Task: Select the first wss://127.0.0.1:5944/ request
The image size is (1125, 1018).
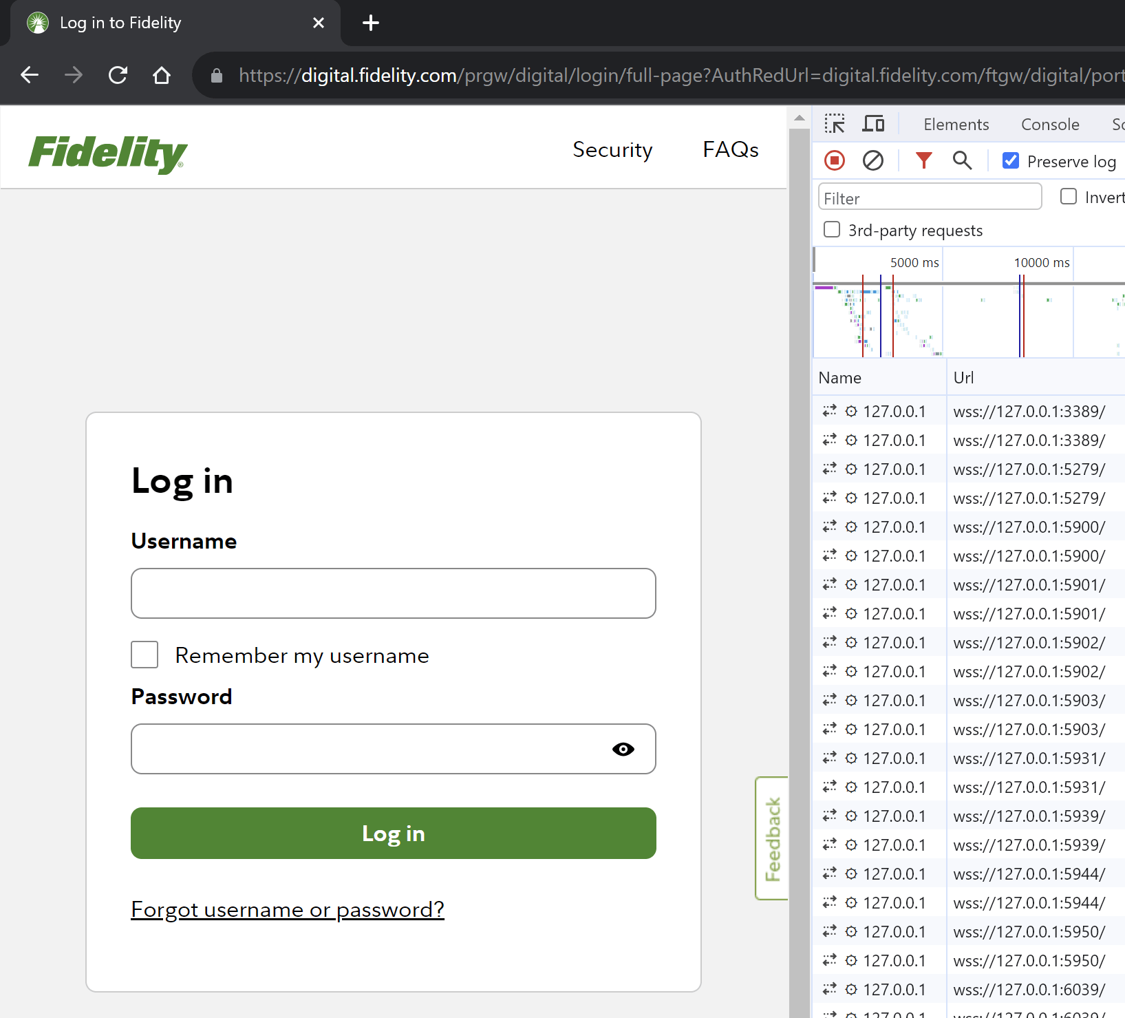Action: click(x=969, y=873)
